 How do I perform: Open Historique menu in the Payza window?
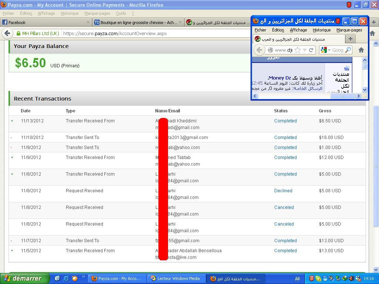[70, 13]
